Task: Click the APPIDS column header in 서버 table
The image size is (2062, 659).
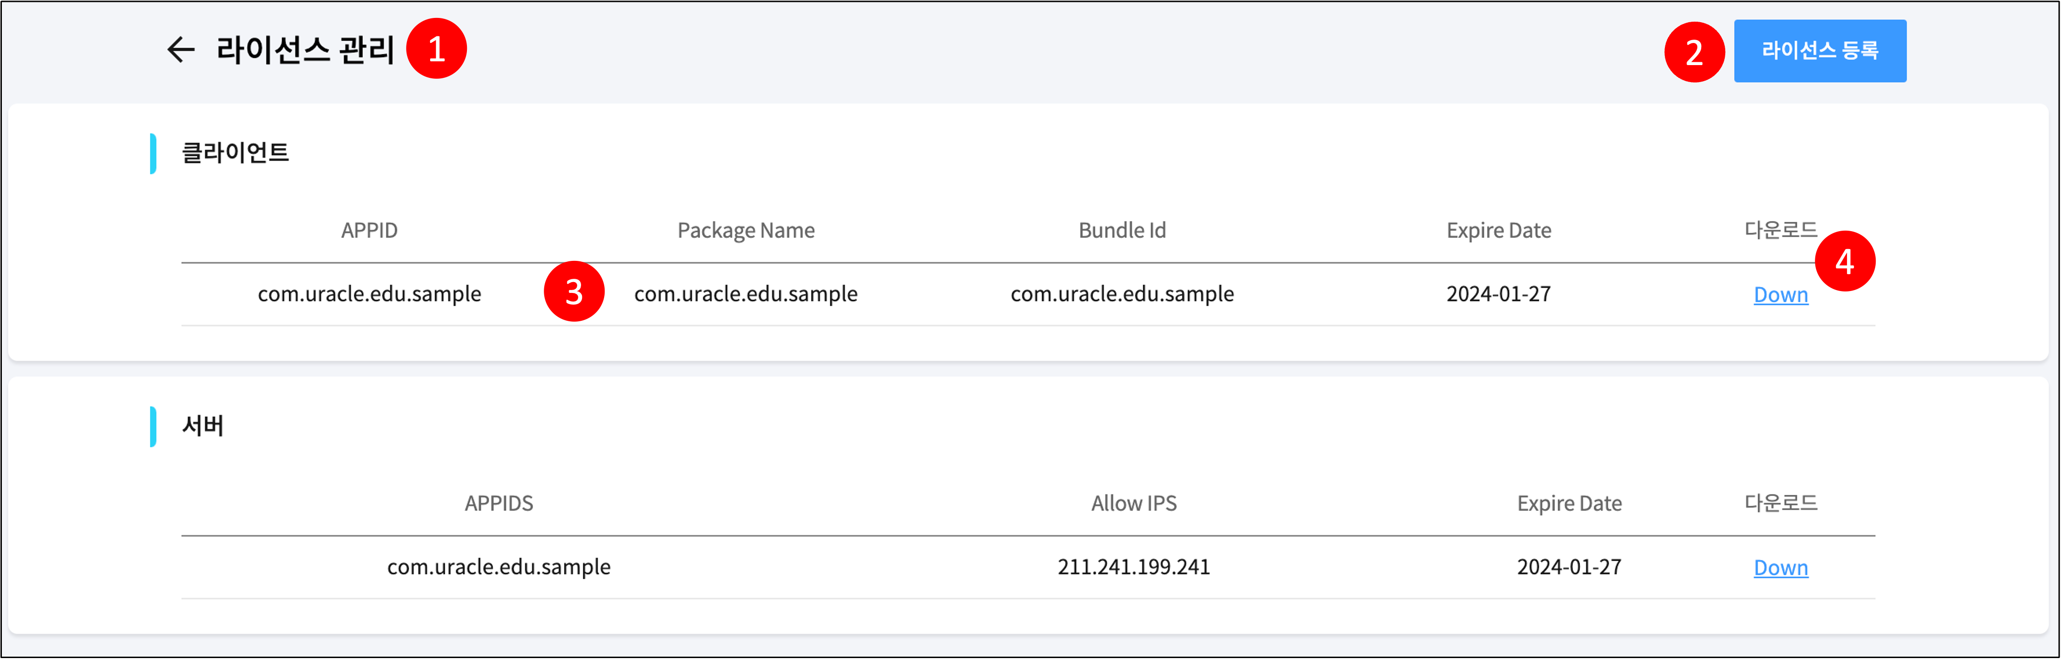Action: coord(499,504)
